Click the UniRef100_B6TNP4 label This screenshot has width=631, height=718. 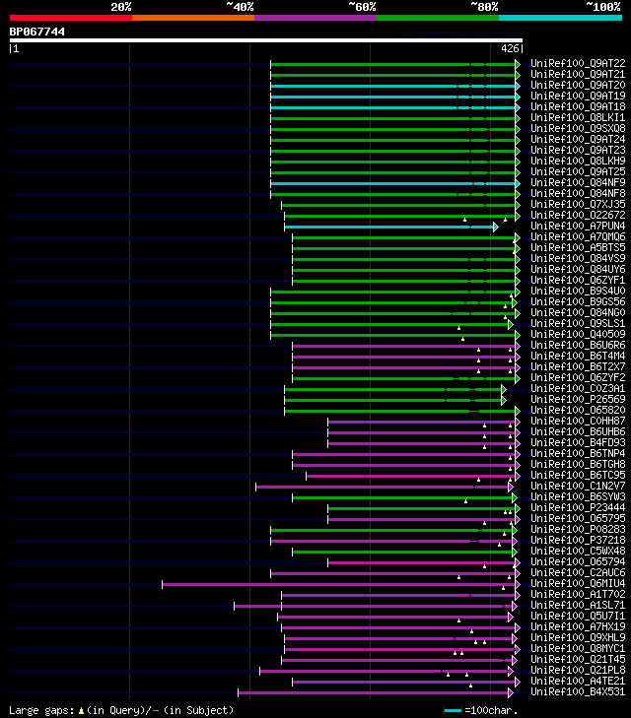tap(578, 454)
